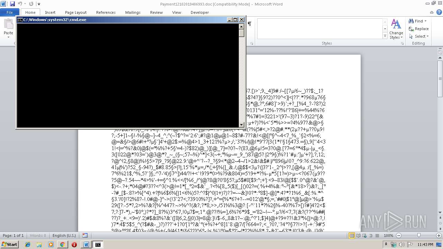Open the Undo history dropdown arrow
This screenshot has height=249, width=443.
tap(25, 4)
